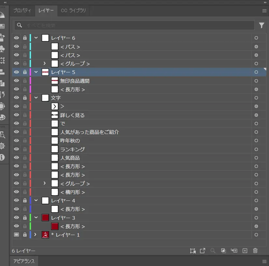
Task: Click the Create New Sublayer icon
Action: [234, 251]
